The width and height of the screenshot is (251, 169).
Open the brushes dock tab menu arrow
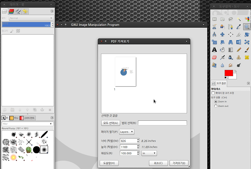click(x=52, y=118)
